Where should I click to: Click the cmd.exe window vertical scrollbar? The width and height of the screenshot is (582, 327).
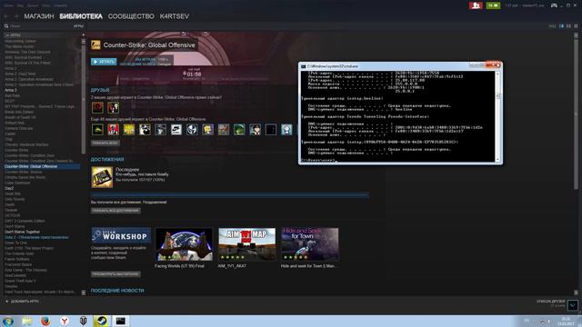(x=497, y=116)
